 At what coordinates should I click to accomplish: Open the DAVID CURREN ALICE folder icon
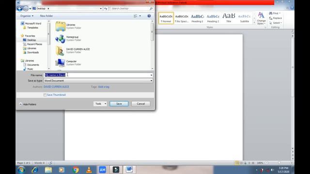pos(60,51)
